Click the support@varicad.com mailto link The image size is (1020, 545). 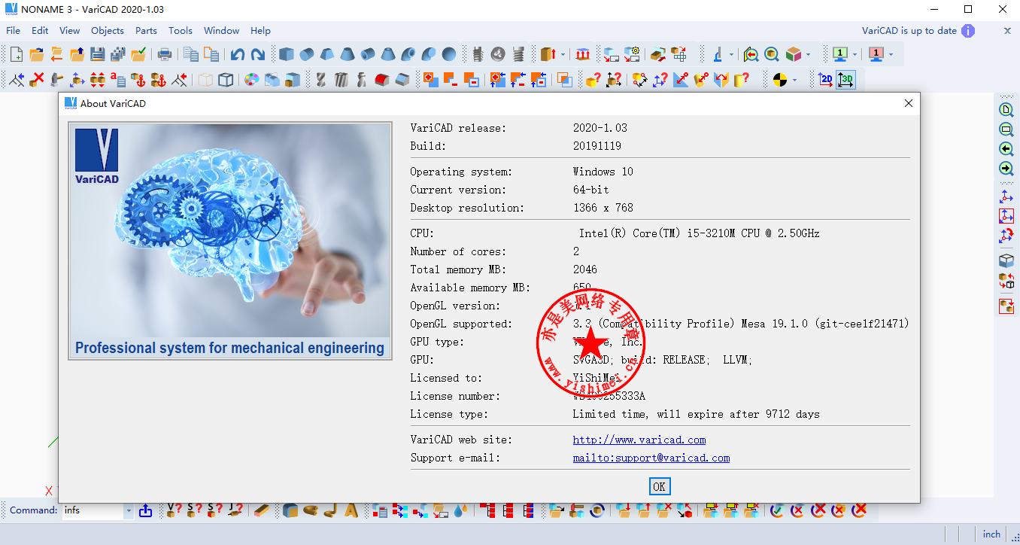[x=651, y=458]
